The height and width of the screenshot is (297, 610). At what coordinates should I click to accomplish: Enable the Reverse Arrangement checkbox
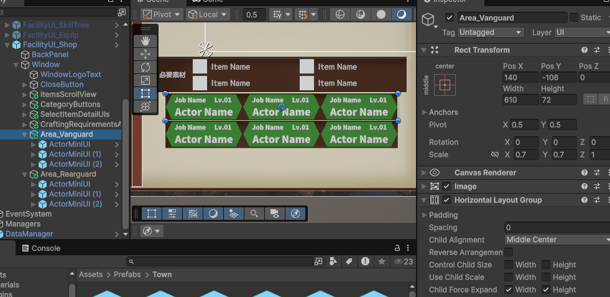tap(509, 252)
